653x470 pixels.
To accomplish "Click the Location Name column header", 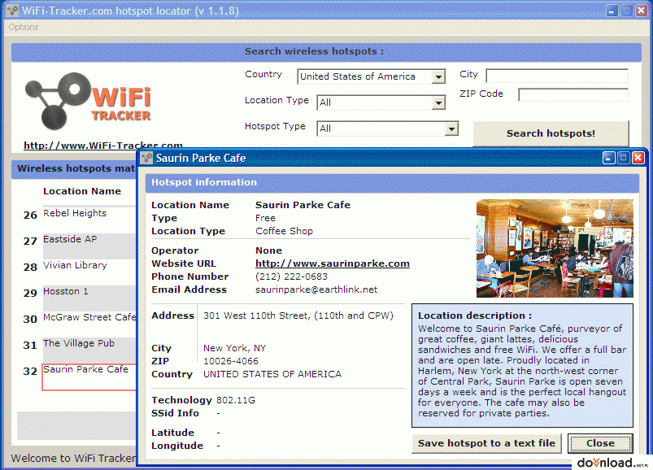I will pos(82,192).
